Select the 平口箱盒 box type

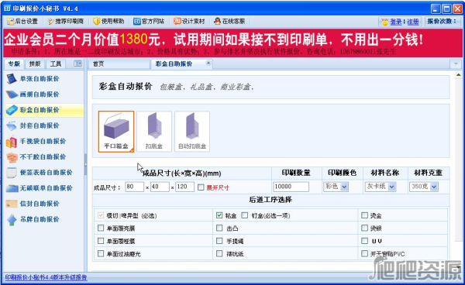click(116, 132)
